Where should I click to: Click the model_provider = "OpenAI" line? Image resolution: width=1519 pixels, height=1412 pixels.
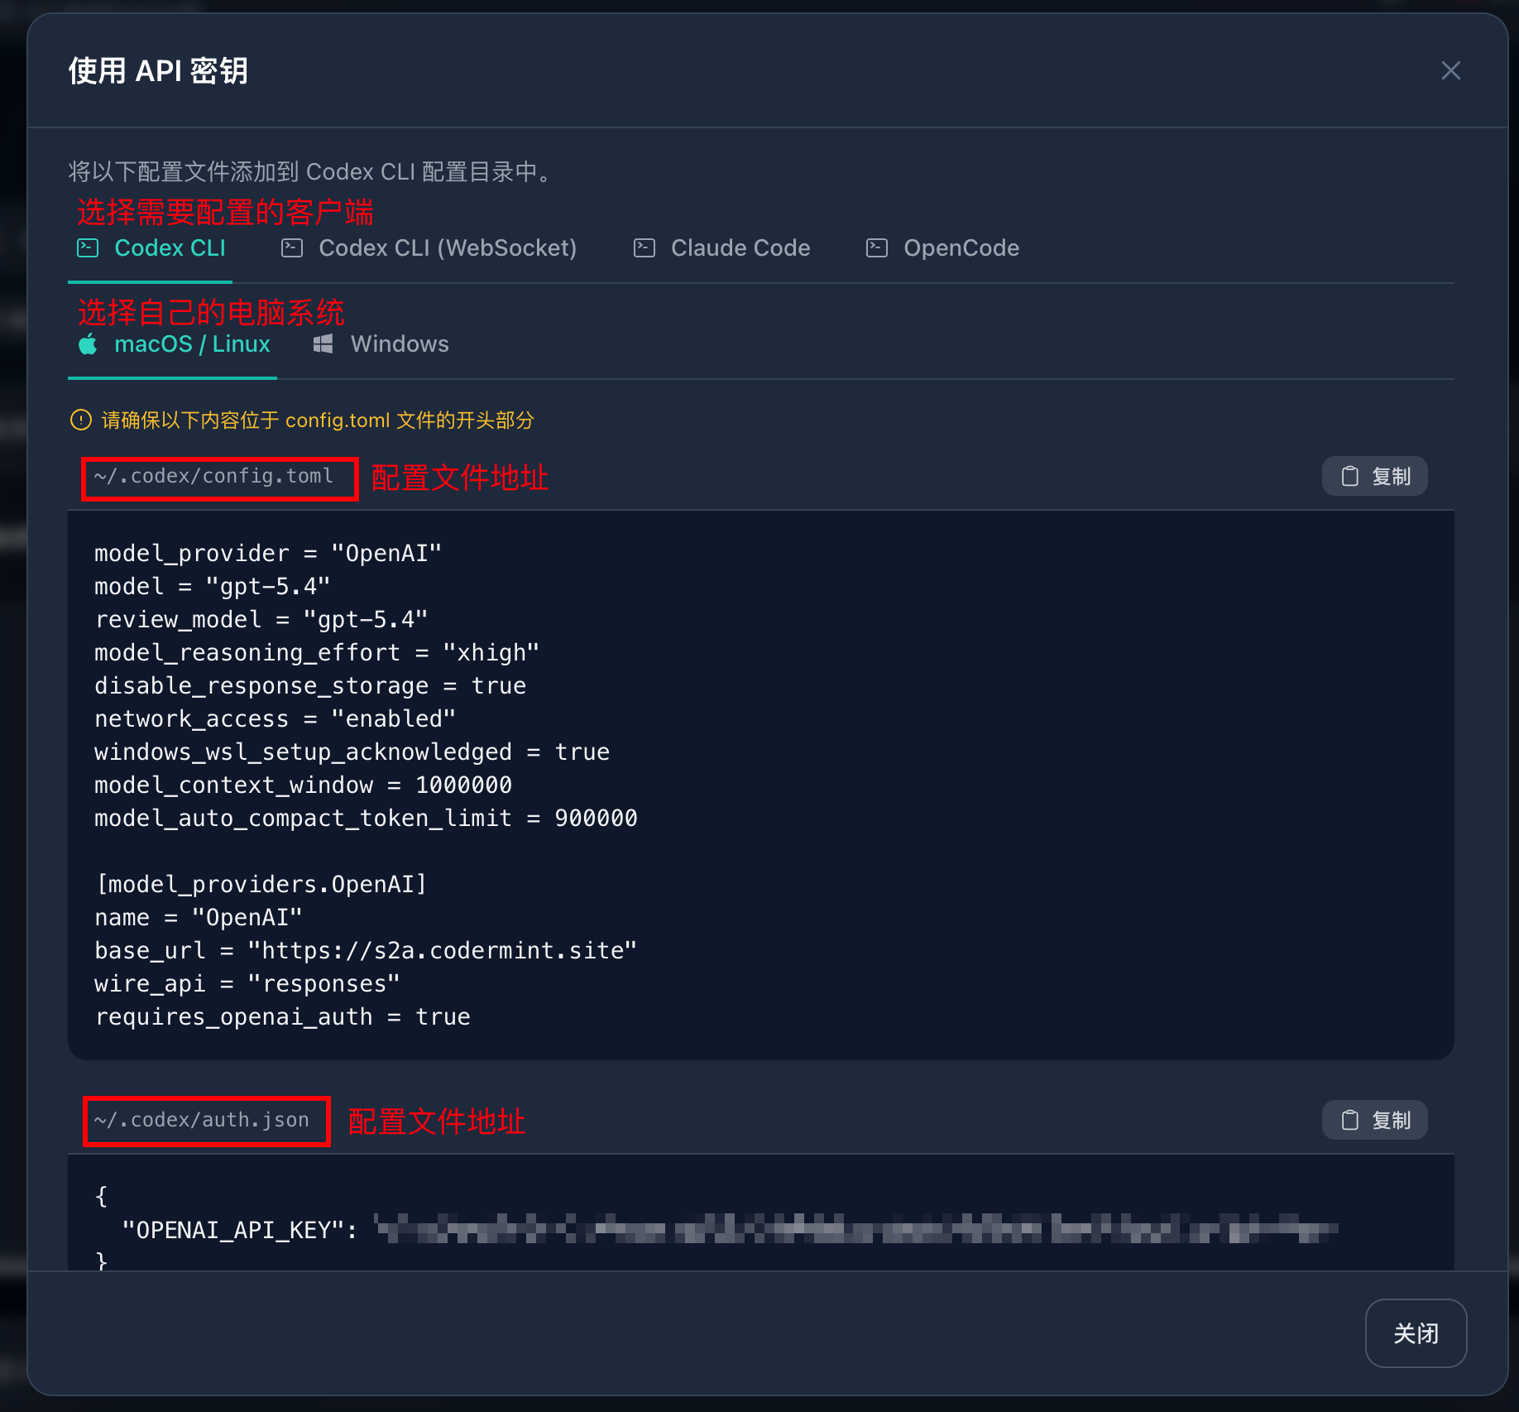click(x=268, y=553)
